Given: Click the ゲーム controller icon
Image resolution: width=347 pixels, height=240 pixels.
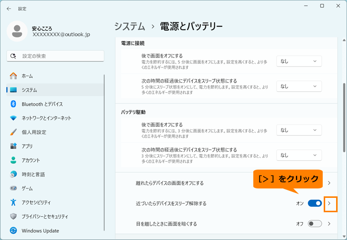Looking at the screenshot, I should 13,188.
